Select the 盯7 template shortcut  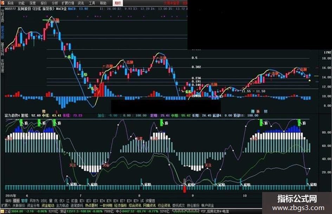(x=123, y=201)
